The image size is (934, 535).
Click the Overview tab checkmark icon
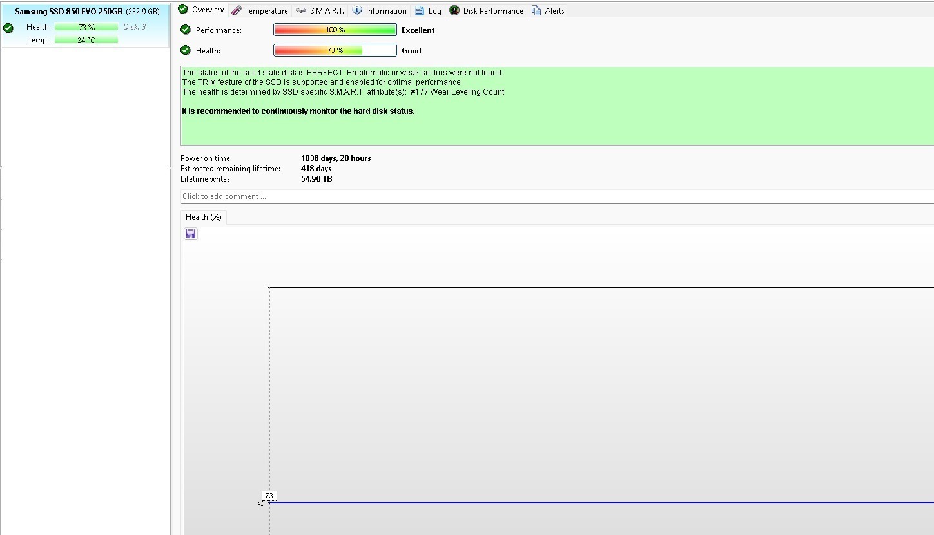pyautogui.click(x=183, y=9)
